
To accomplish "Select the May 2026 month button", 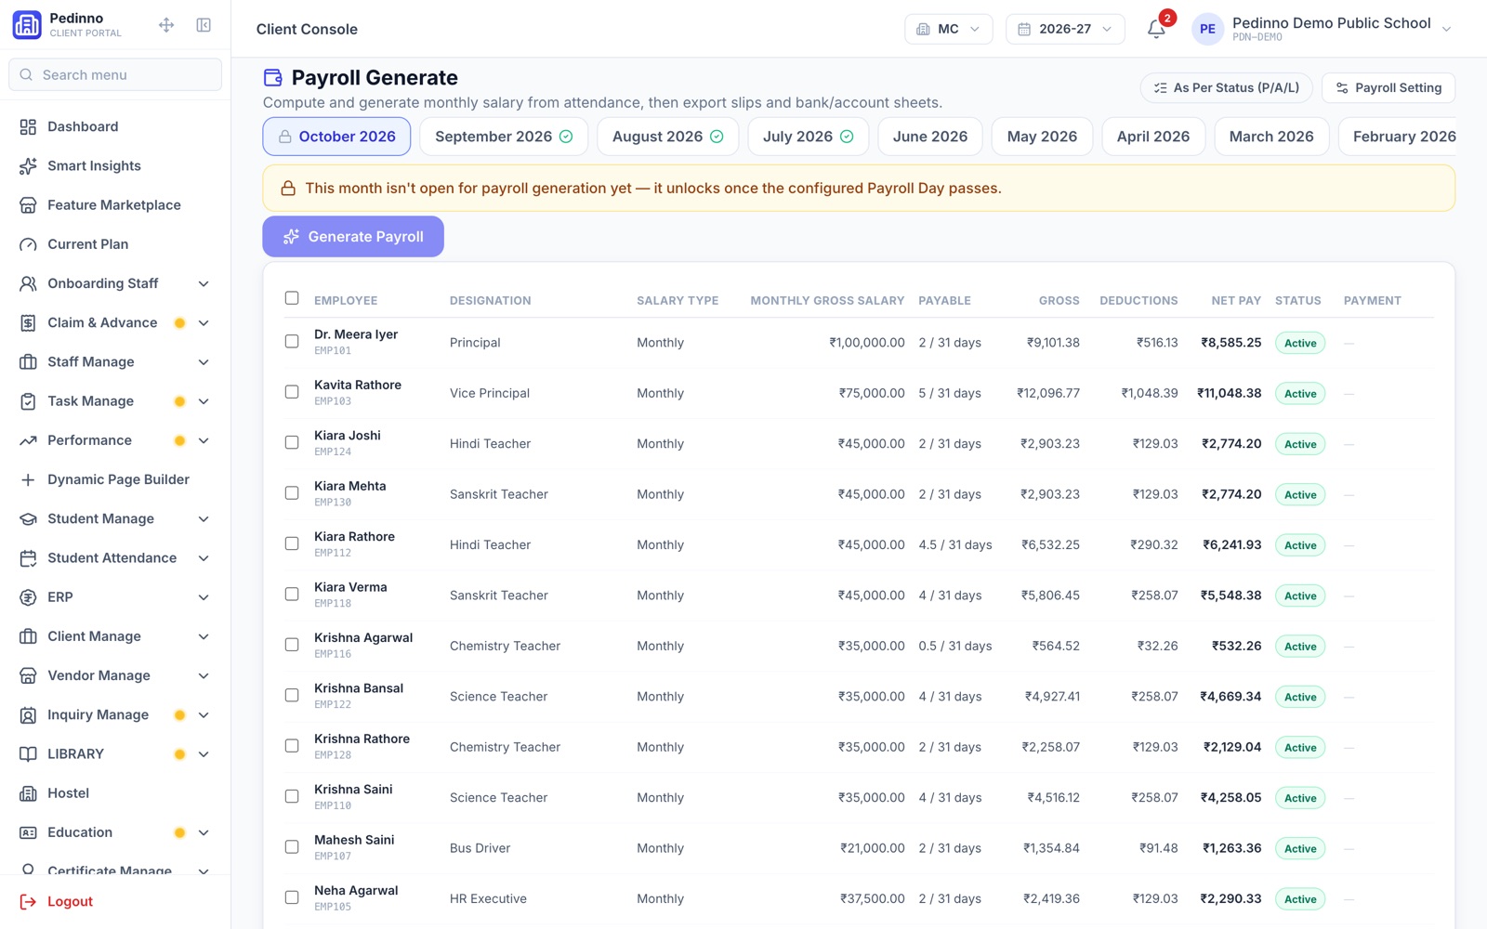I will (x=1042, y=137).
